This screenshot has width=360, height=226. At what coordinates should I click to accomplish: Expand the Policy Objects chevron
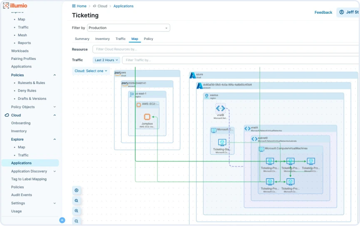(55, 107)
